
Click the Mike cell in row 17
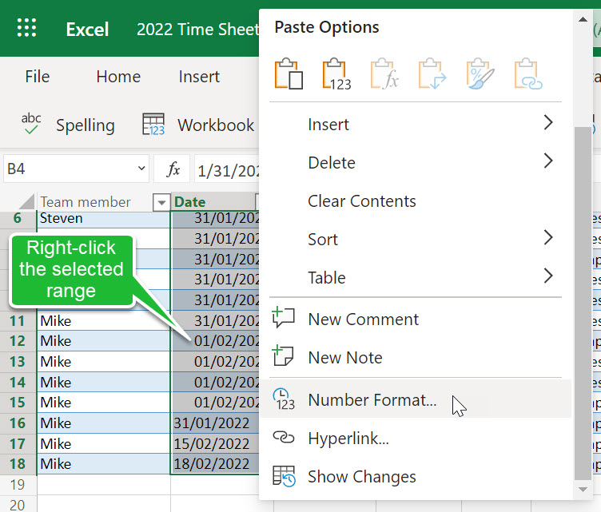[103, 444]
